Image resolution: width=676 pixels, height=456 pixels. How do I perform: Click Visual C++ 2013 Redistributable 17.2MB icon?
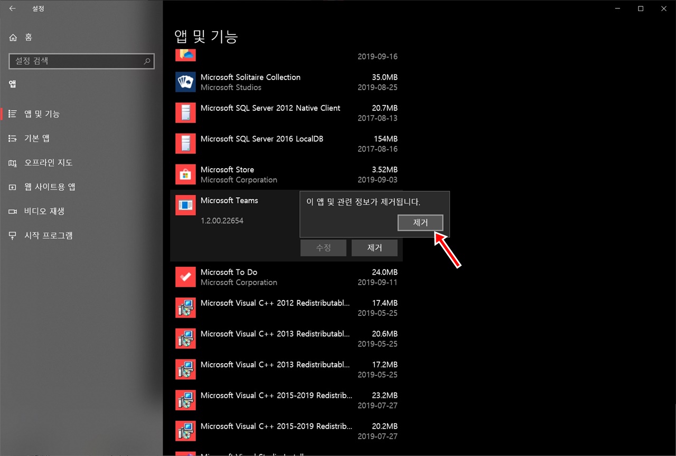tap(185, 370)
